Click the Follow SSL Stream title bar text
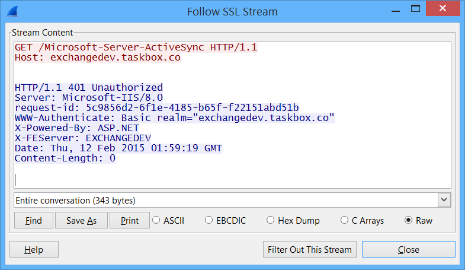The height and width of the screenshot is (270, 465). click(x=232, y=12)
